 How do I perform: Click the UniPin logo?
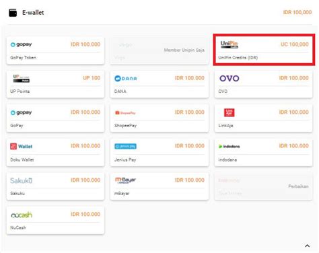(x=229, y=44)
